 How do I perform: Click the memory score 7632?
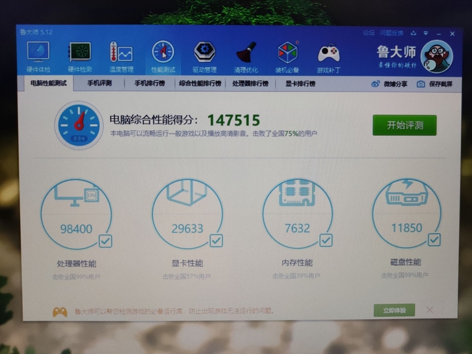(x=297, y=228)
